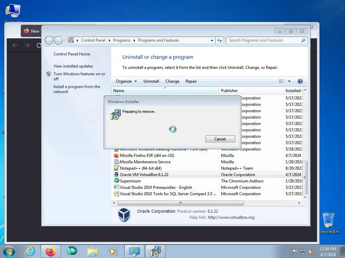This screenshot has height=258, width=345.
Task: Expand arrow after Control Panel breadcrumb
Action: pos(109,40)
